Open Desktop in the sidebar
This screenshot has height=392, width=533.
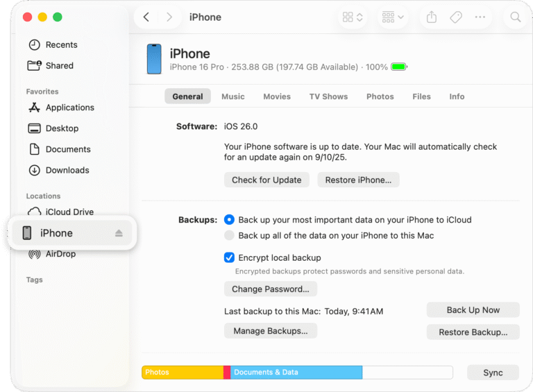(53, 128)
